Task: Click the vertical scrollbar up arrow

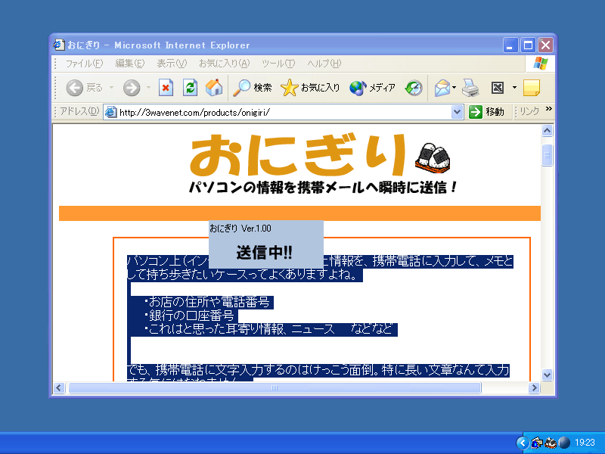Action: tap(547, 131)
